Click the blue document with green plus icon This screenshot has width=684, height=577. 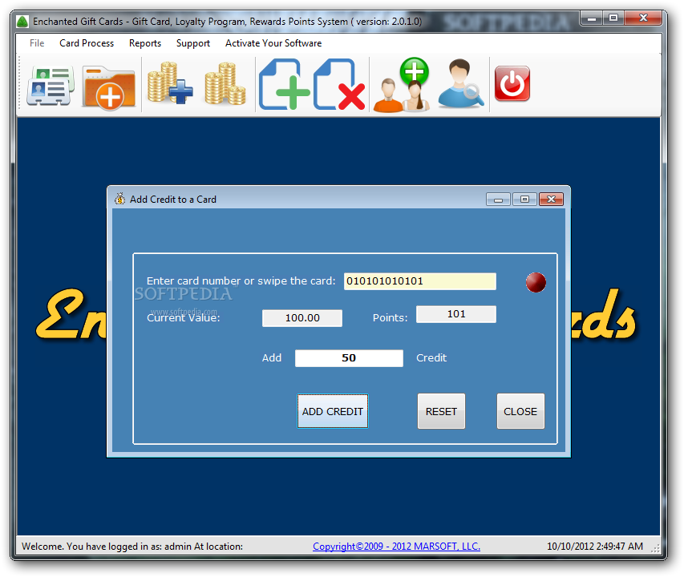[x=284, y=84]
